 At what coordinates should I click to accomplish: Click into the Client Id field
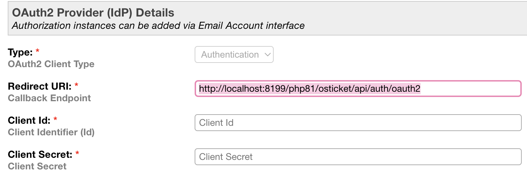click(x=358, y=123)
